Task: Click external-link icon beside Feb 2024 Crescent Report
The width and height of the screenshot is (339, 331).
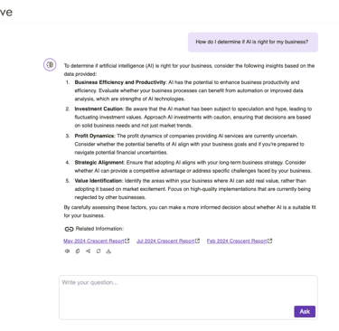Action: (x=270, y=241)
